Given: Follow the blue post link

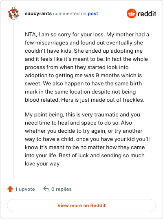Looking at the screenshot, I should pos(93,13).
